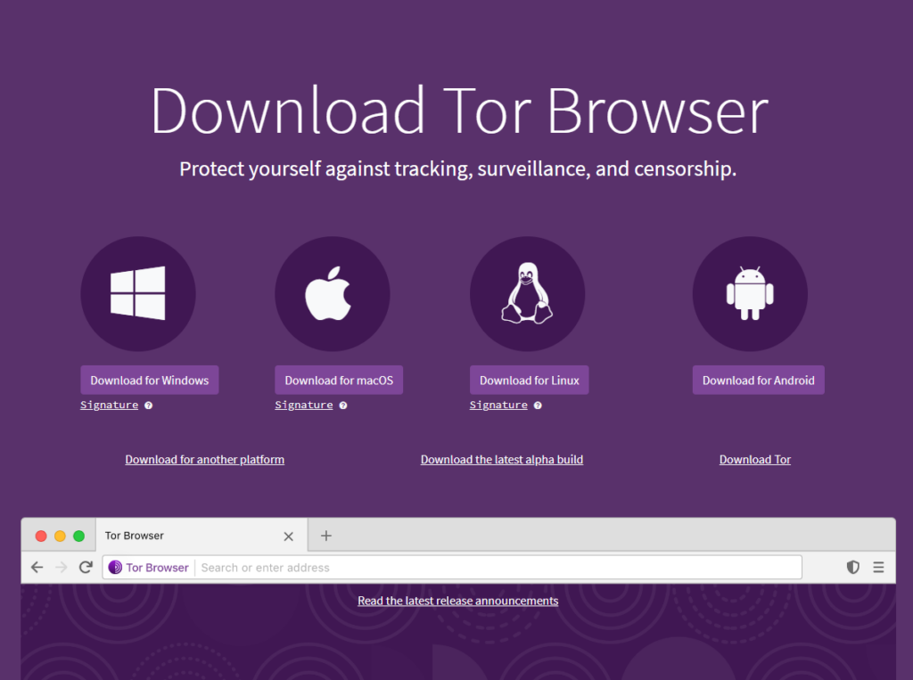Click Download for Android button
The height and width of the screenshot is (680, 913).
click(x=758, y=381)
